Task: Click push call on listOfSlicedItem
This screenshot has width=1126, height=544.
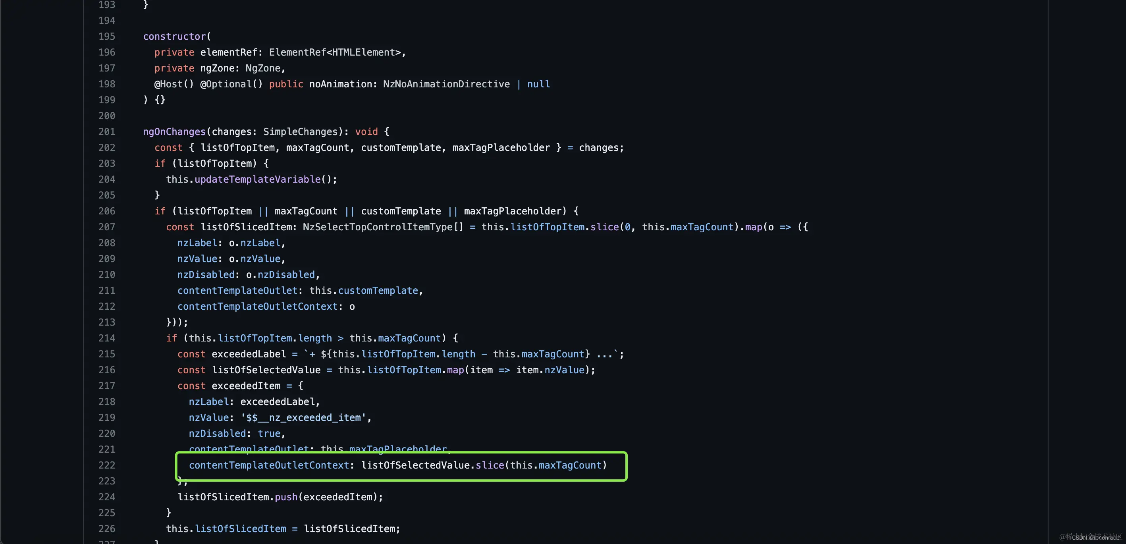Action: coord(286,497)
